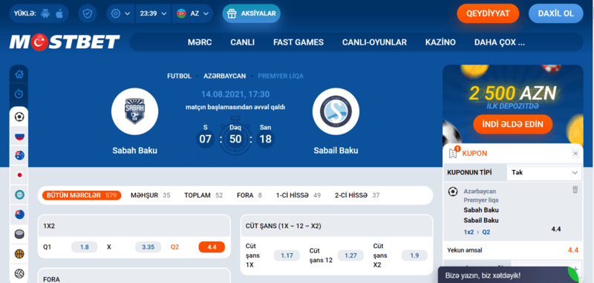This screenshot has height=283, width=594.
Task: Open the KAZİNO menu item
Action: click(x=440, y=42)
